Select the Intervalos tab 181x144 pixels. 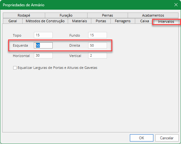(x=166, y=22)
